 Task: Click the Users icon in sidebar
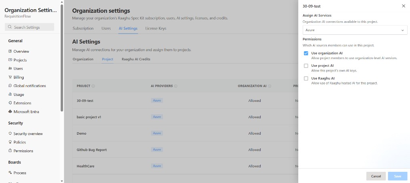point(10,69)
